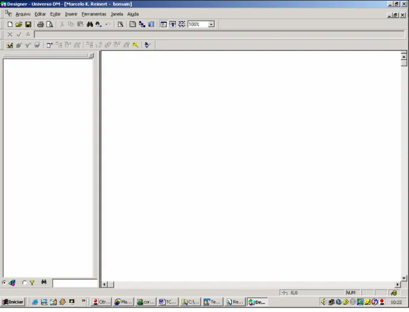Toggle the Arrange Tables view button

click(182, 24)
